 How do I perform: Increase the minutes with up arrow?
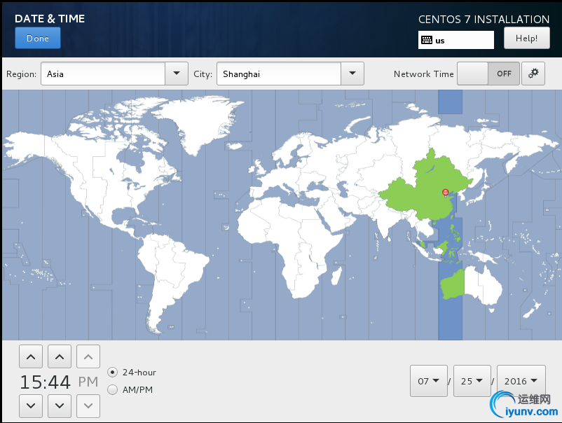[x=60, y=356]
